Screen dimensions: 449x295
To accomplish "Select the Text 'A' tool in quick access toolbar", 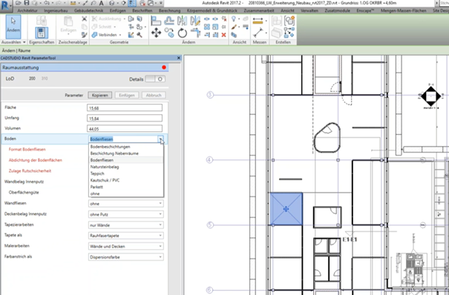I will click(x=102, y=3).
